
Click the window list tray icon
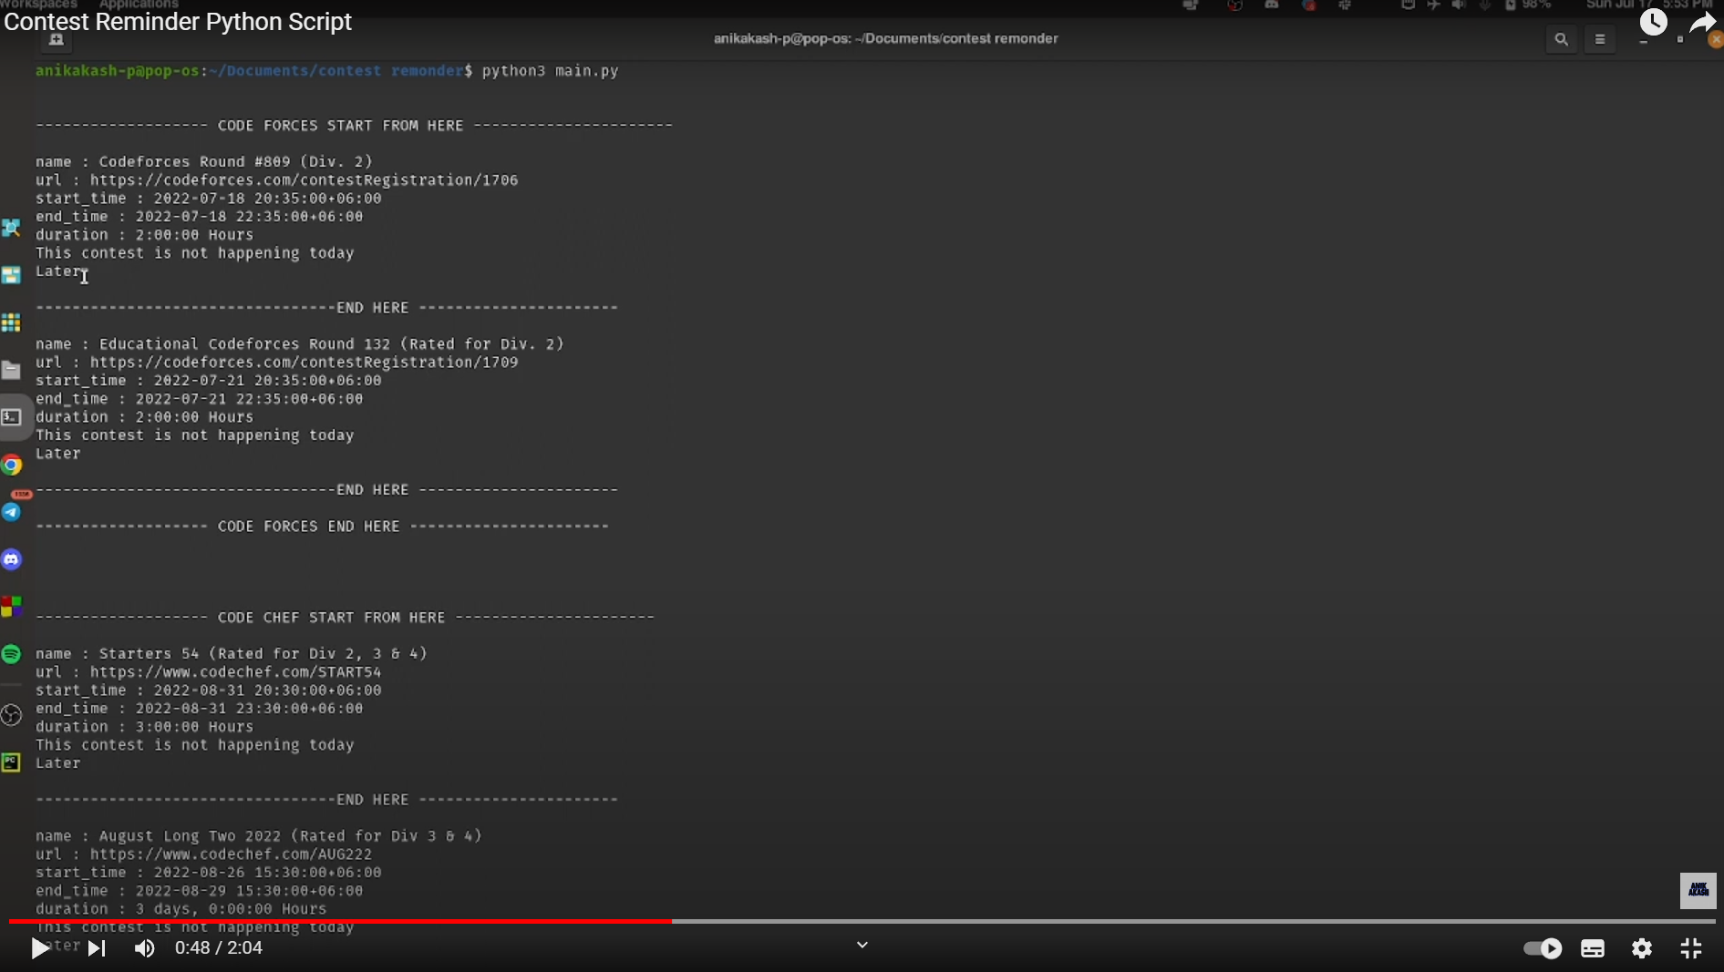pos(1190,5)
